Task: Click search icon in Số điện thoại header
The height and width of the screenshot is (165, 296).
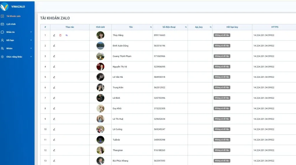Action: (186, 27)
